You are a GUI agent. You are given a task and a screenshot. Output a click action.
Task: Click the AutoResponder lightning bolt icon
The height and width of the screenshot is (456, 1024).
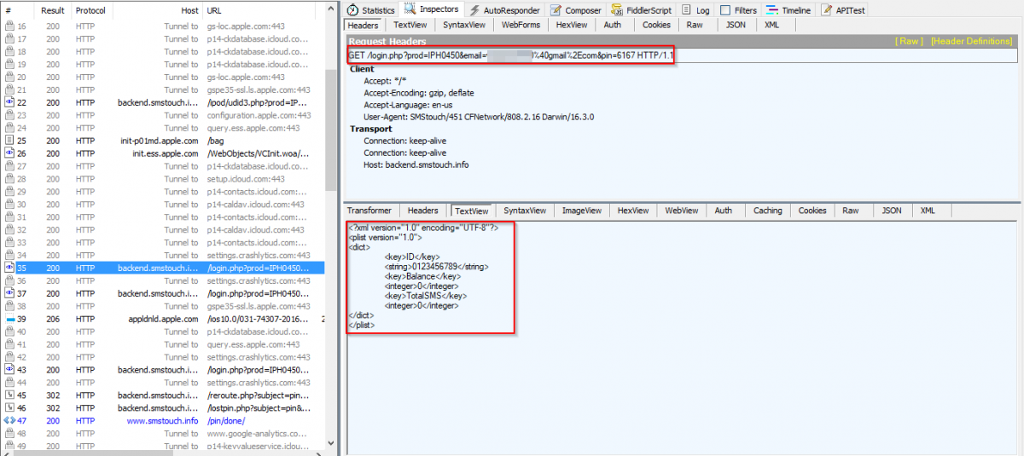pos(474,10)
